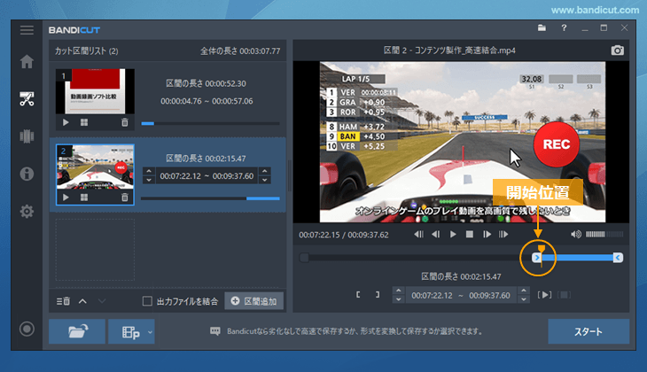The height and width of the screenshot is (372, 647).
Task: Play segment 1 from list
Action: click(x=66, y=122)
